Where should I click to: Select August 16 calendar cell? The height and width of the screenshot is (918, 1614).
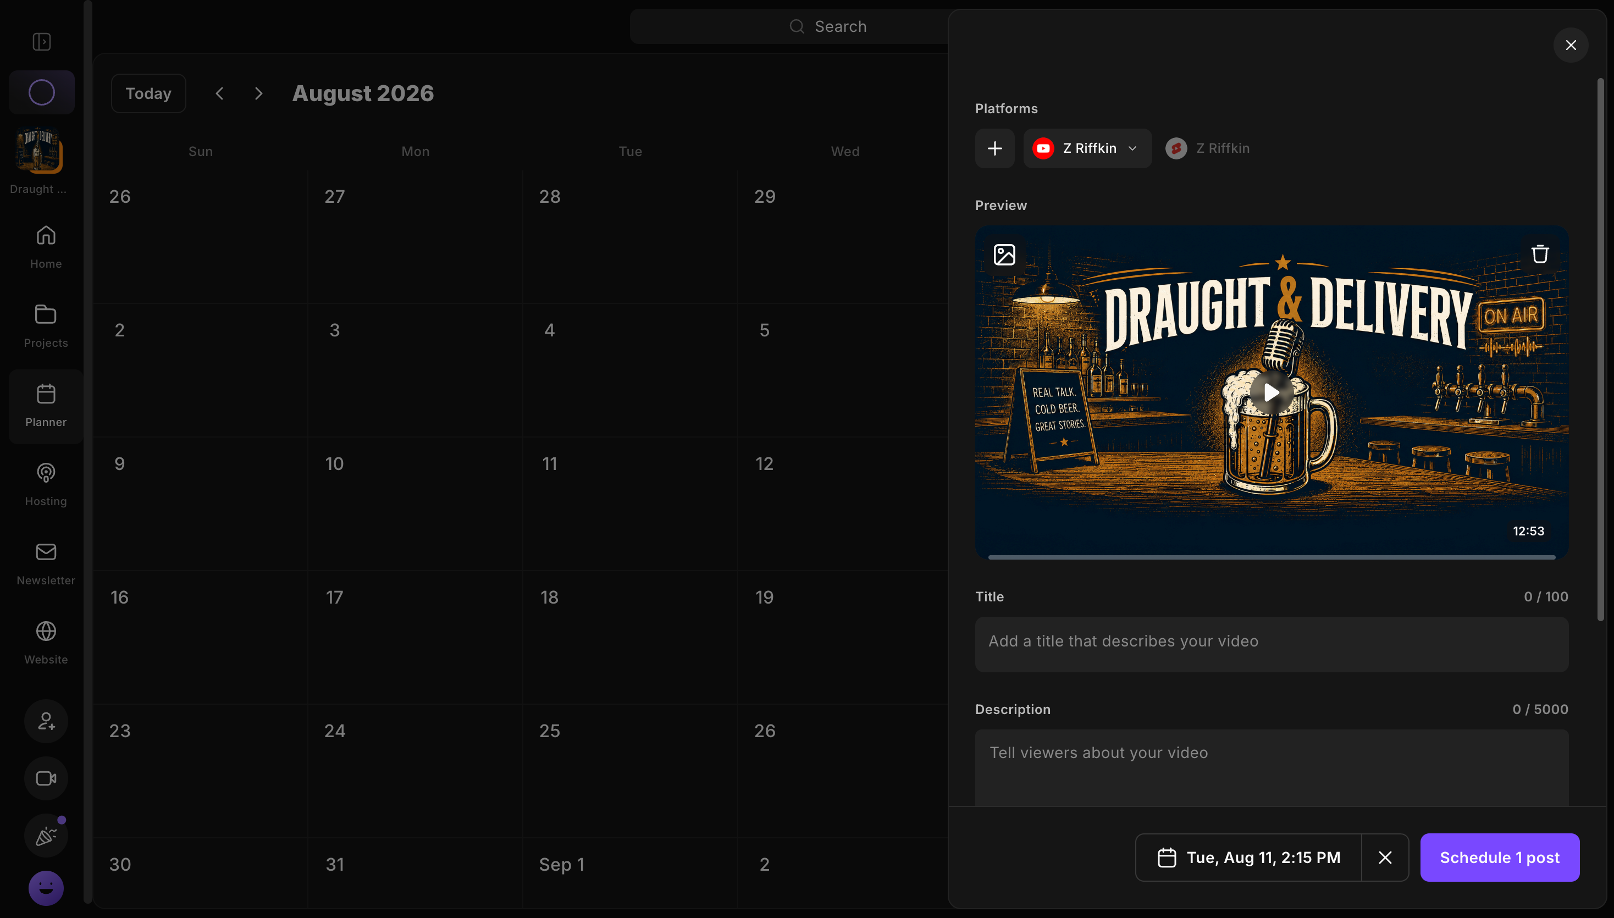pos(201,638)
